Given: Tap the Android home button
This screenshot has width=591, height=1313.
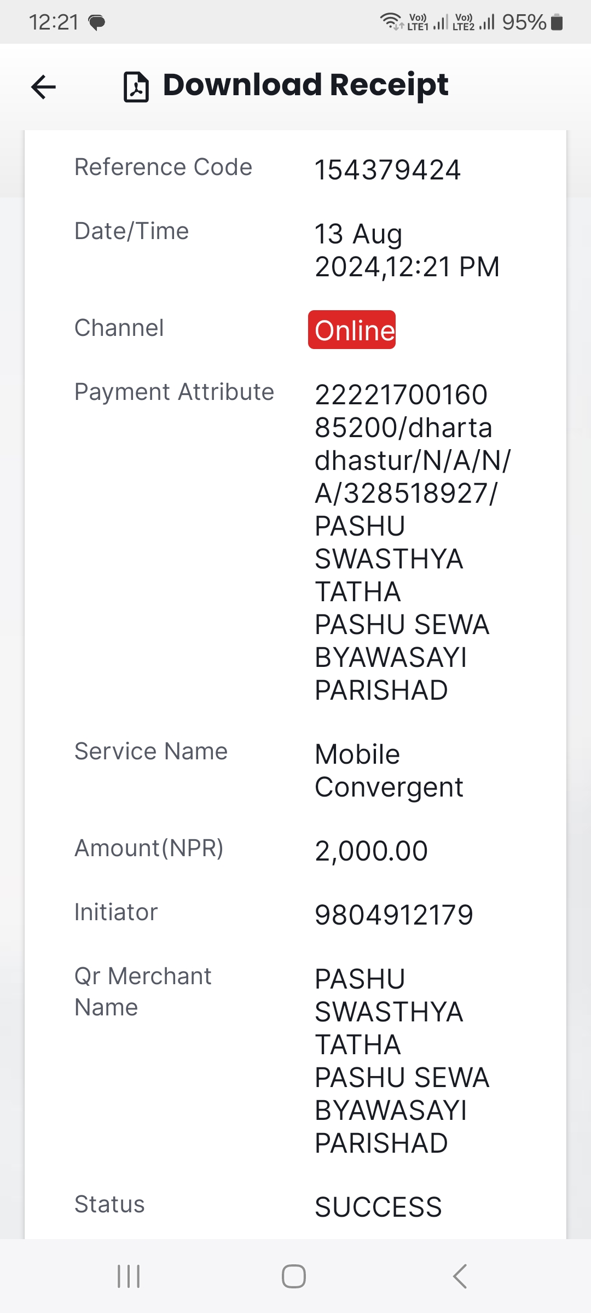Looking at the screenshot, I should (x=294, y=1276).
